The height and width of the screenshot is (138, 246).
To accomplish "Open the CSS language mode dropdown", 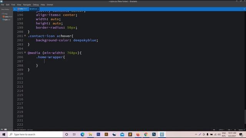I will pyautogui.click(x=229, y=130).
